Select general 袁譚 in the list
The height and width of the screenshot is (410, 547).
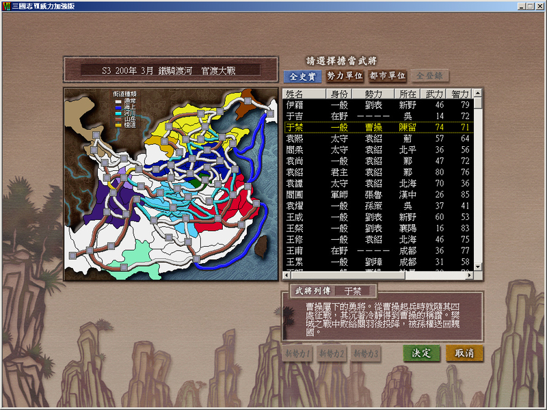pos(378,183)
